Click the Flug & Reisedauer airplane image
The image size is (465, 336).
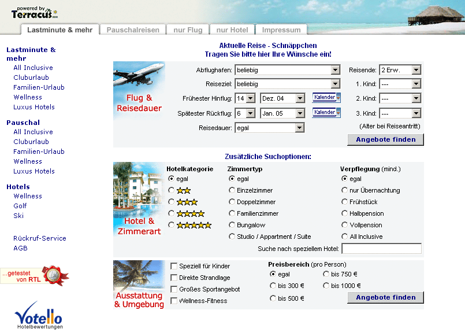[x=139, y=90]
